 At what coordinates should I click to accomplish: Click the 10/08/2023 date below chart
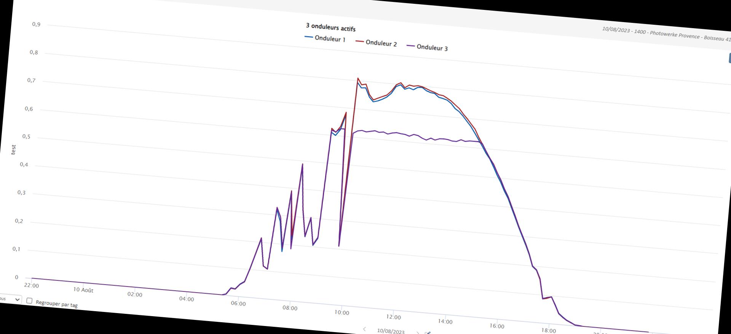(x=391, y=331)
